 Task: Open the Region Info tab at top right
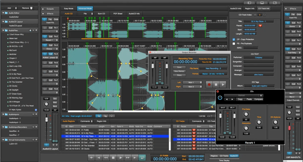249,9
